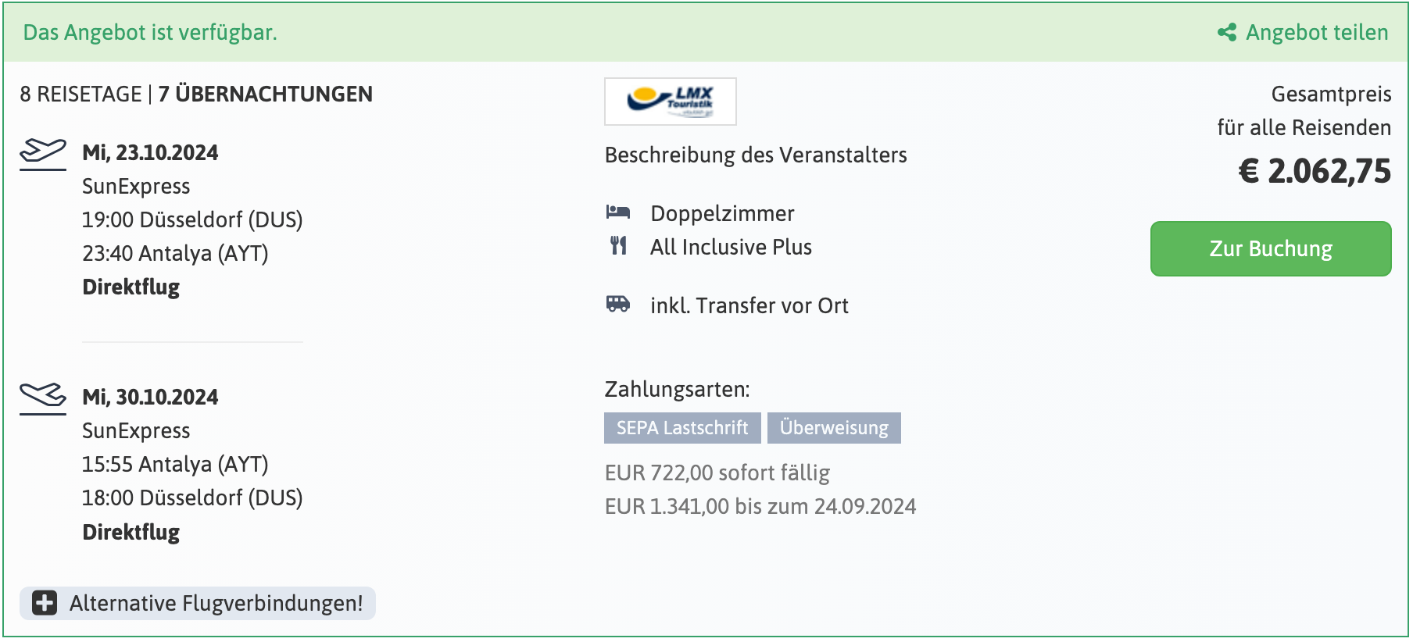Select the SEPA Lastschrift payment tag
1413x642 pixels.
(x=681, y=428)
